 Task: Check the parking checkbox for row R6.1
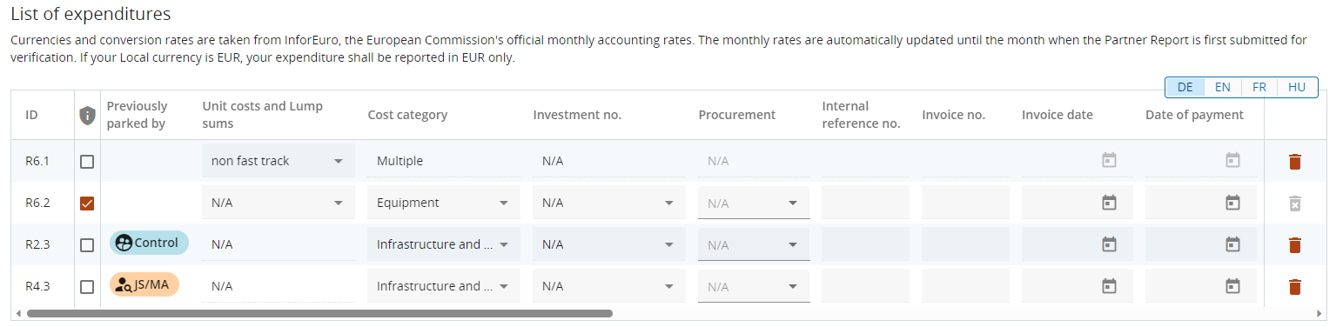[x=87, y=161]
